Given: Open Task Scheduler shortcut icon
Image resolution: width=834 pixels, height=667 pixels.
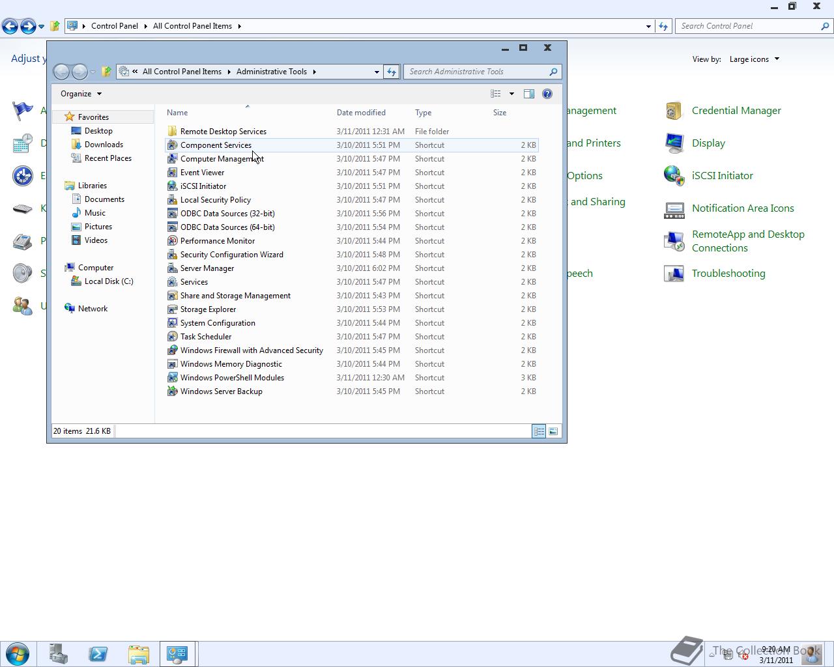Looking at the screenshot, I should tap(172, 337).
